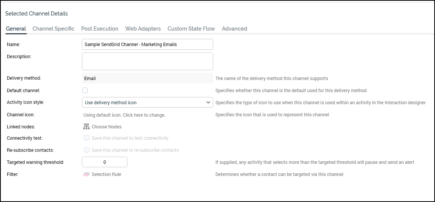
Task: Switch to the Channel Specific tab
Action: coord(53,29)
